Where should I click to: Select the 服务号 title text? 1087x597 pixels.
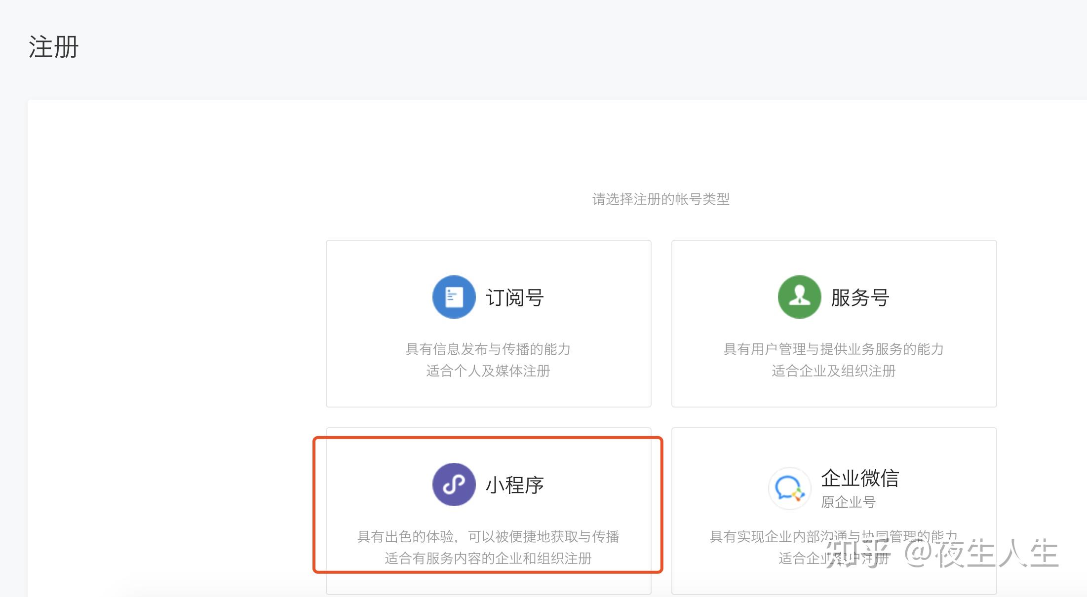click(860, 298)
